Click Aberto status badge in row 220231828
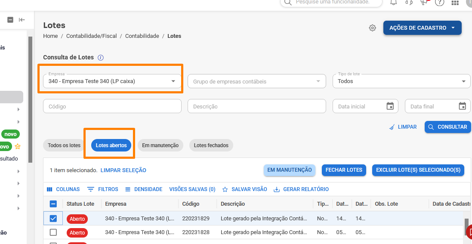The height and width of the screenshot is (244, 472). coord(77,233)
